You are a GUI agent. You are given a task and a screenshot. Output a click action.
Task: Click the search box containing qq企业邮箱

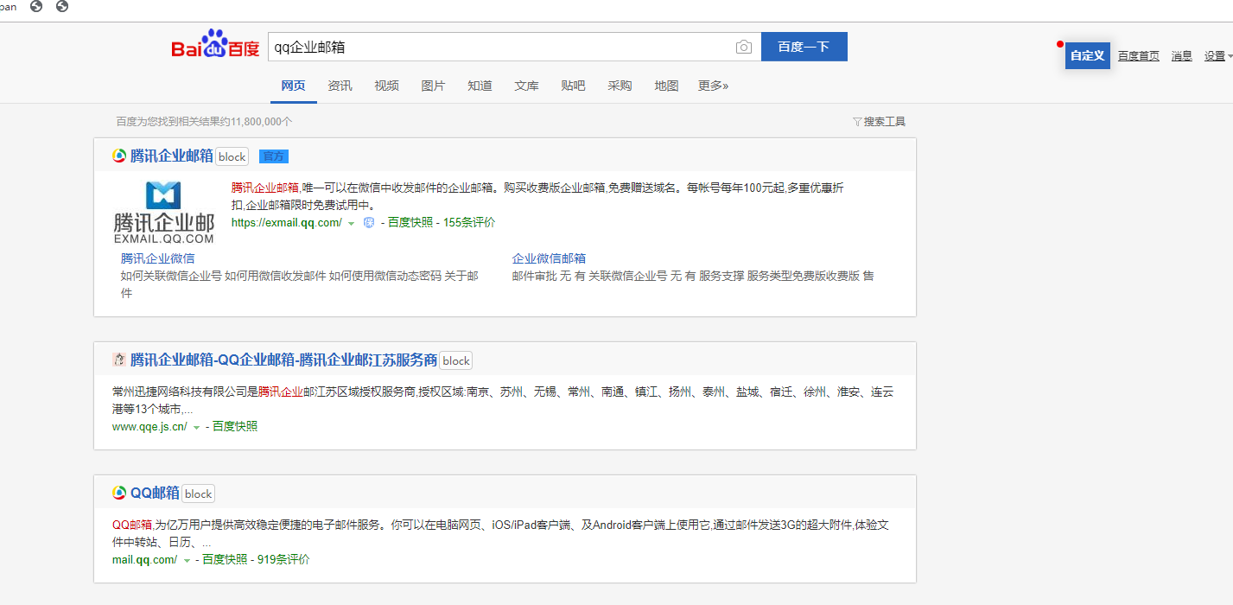click(x=501, y=48)
